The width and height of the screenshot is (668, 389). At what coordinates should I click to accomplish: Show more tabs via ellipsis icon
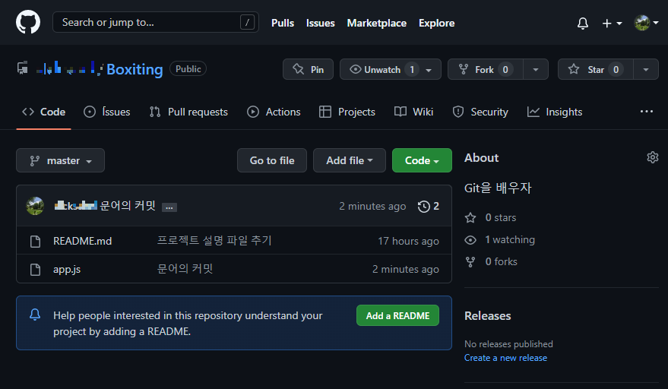(646, 112)
